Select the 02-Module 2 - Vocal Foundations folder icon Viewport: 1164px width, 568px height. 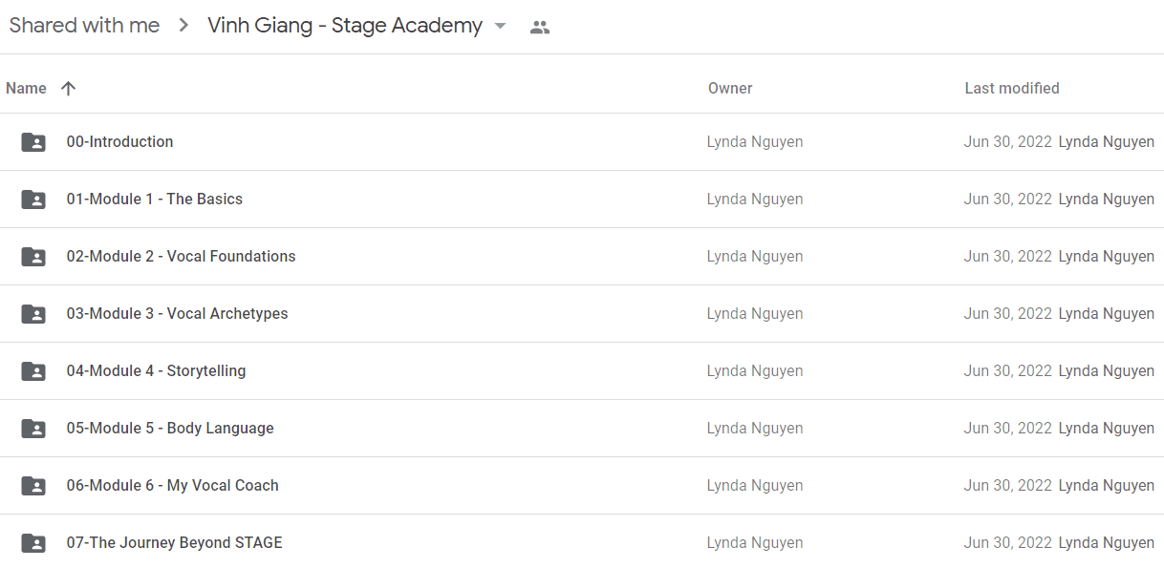click(33, 257)
